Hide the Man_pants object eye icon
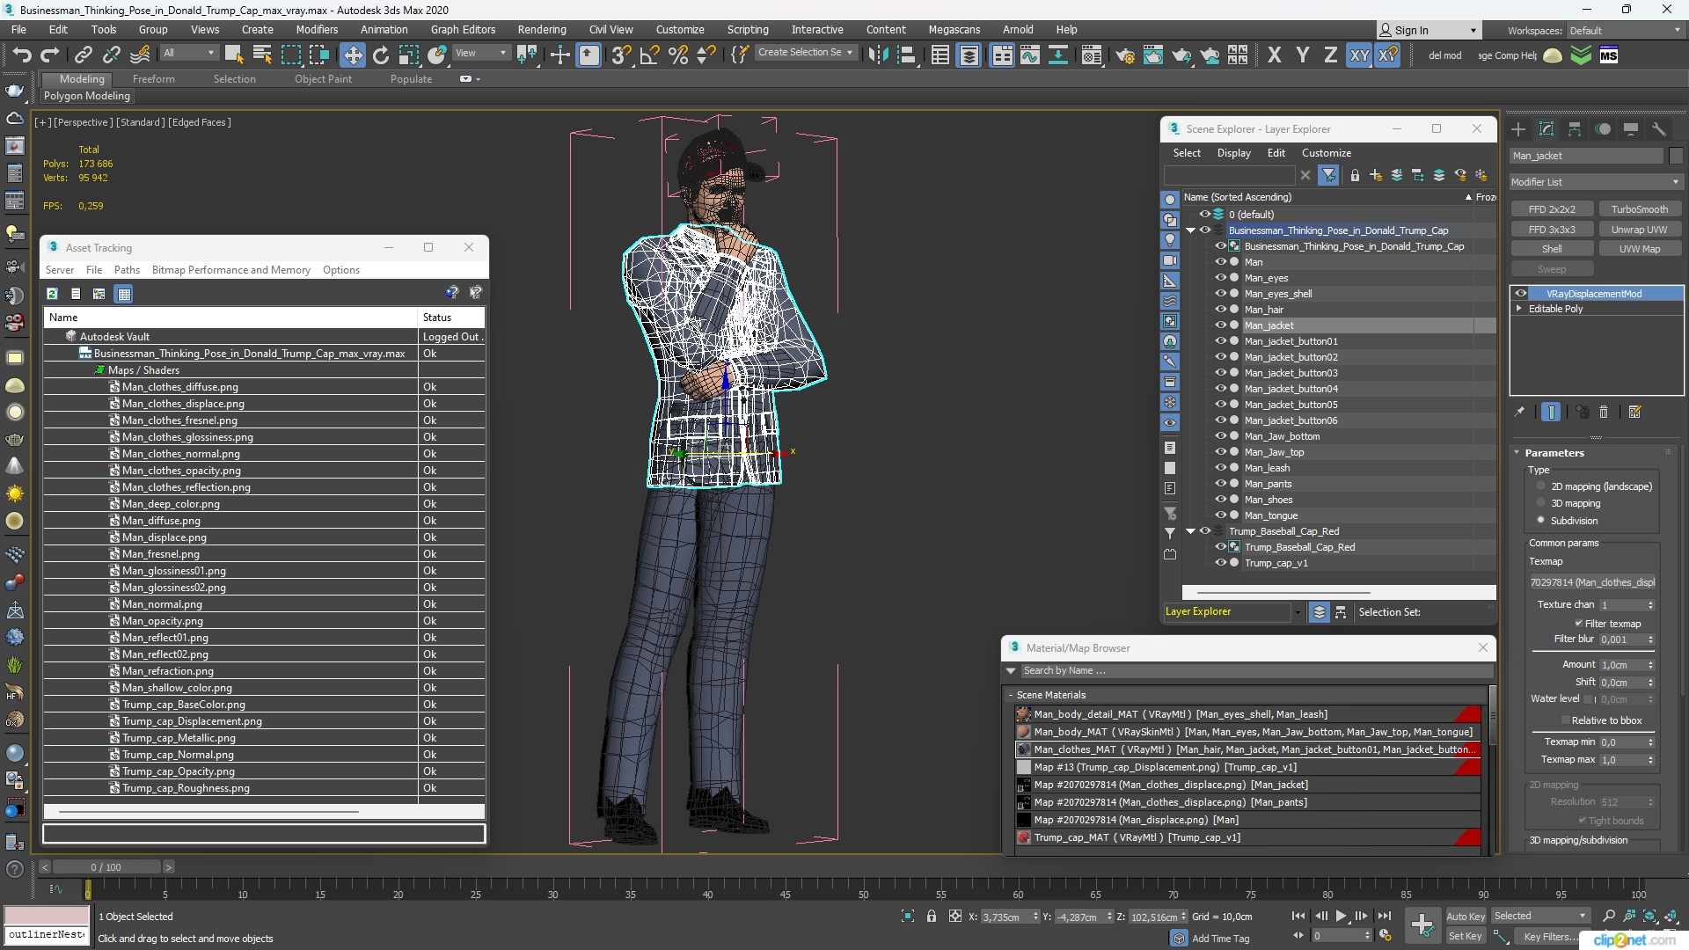Image resolution: width=1689 pixels, height=950 pixels. pyautogui.click(x=1221, y=484)
